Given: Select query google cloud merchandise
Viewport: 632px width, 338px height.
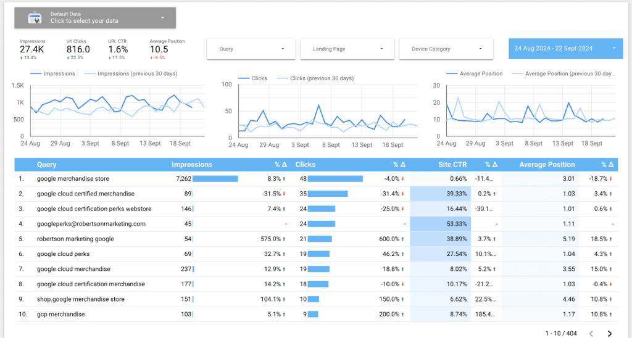Looking at the screenshot, I should (73, 269).
